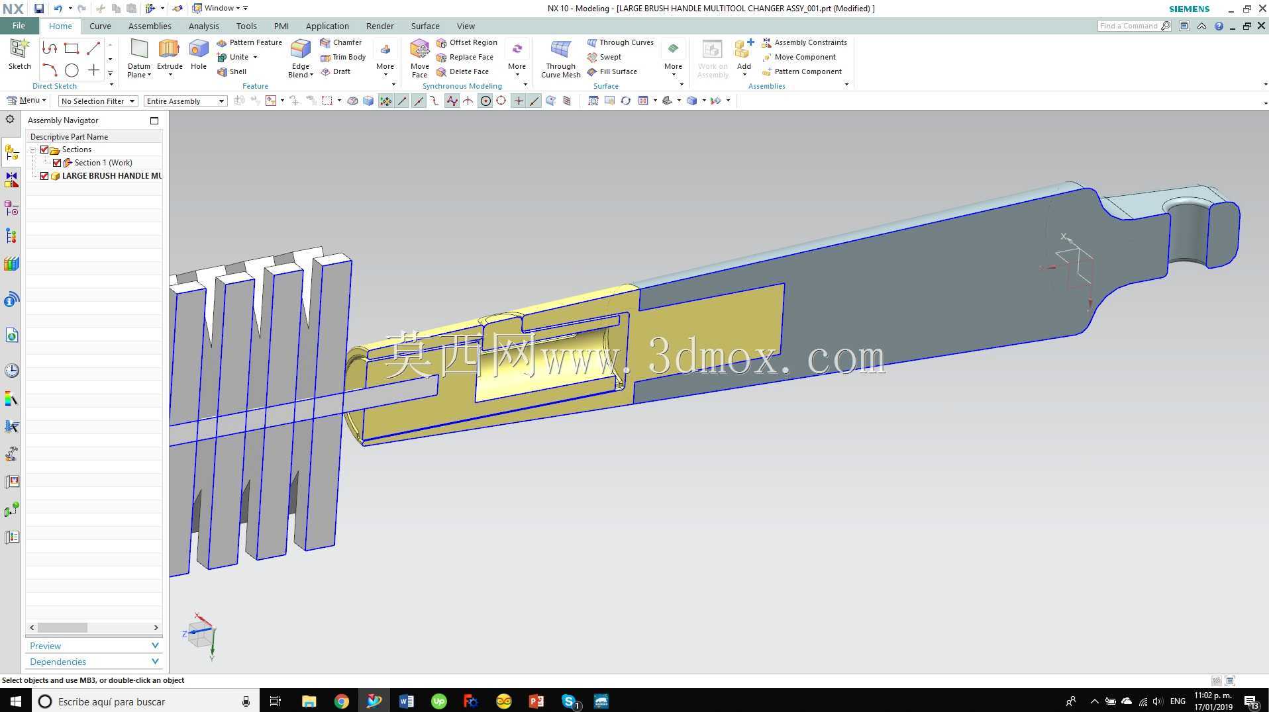The image size is (1269, 712).
Task: Open Google Chrome from the taskbar
Action: 341,701
